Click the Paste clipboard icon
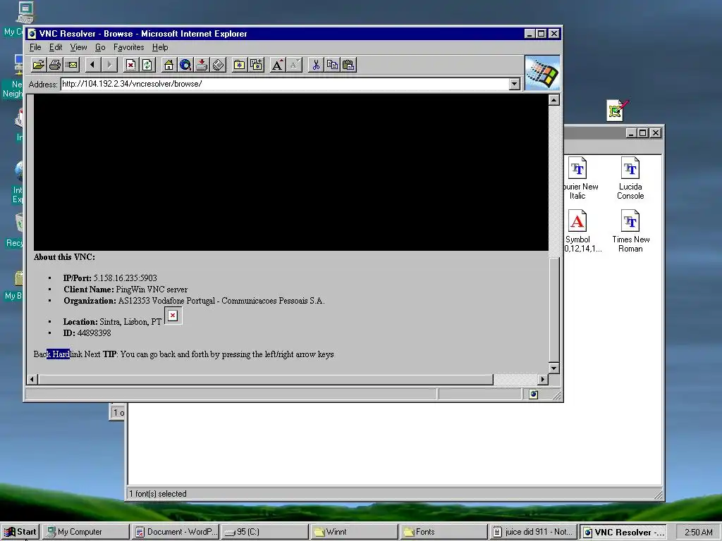Screen dimensions: 722x541 click(x=348, y=65)
